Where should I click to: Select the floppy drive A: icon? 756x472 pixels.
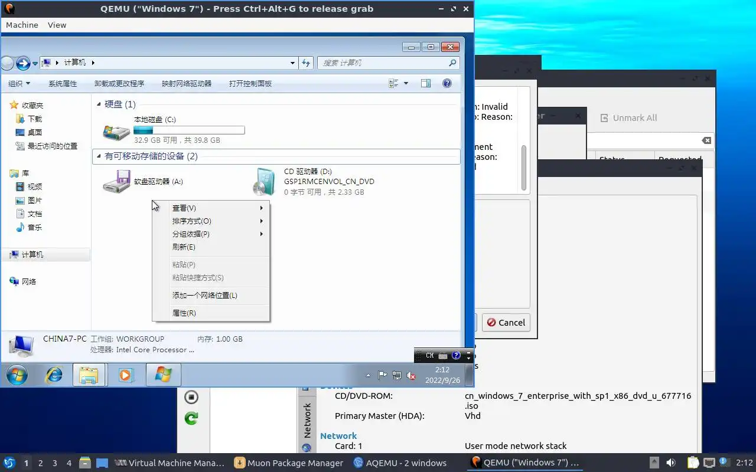116,182
